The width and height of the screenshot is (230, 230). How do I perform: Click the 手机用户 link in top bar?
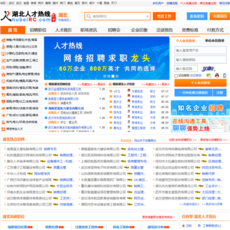coord(158,3)
